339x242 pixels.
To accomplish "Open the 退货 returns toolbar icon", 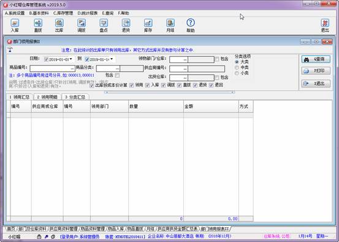I will (x=126, y=26).
